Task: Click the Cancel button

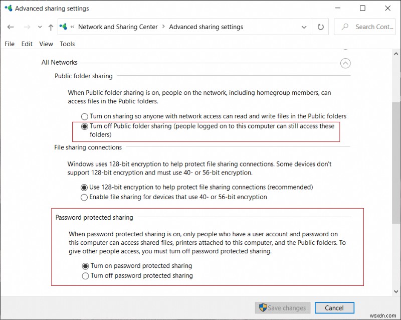Action: [x=334, y=308]
